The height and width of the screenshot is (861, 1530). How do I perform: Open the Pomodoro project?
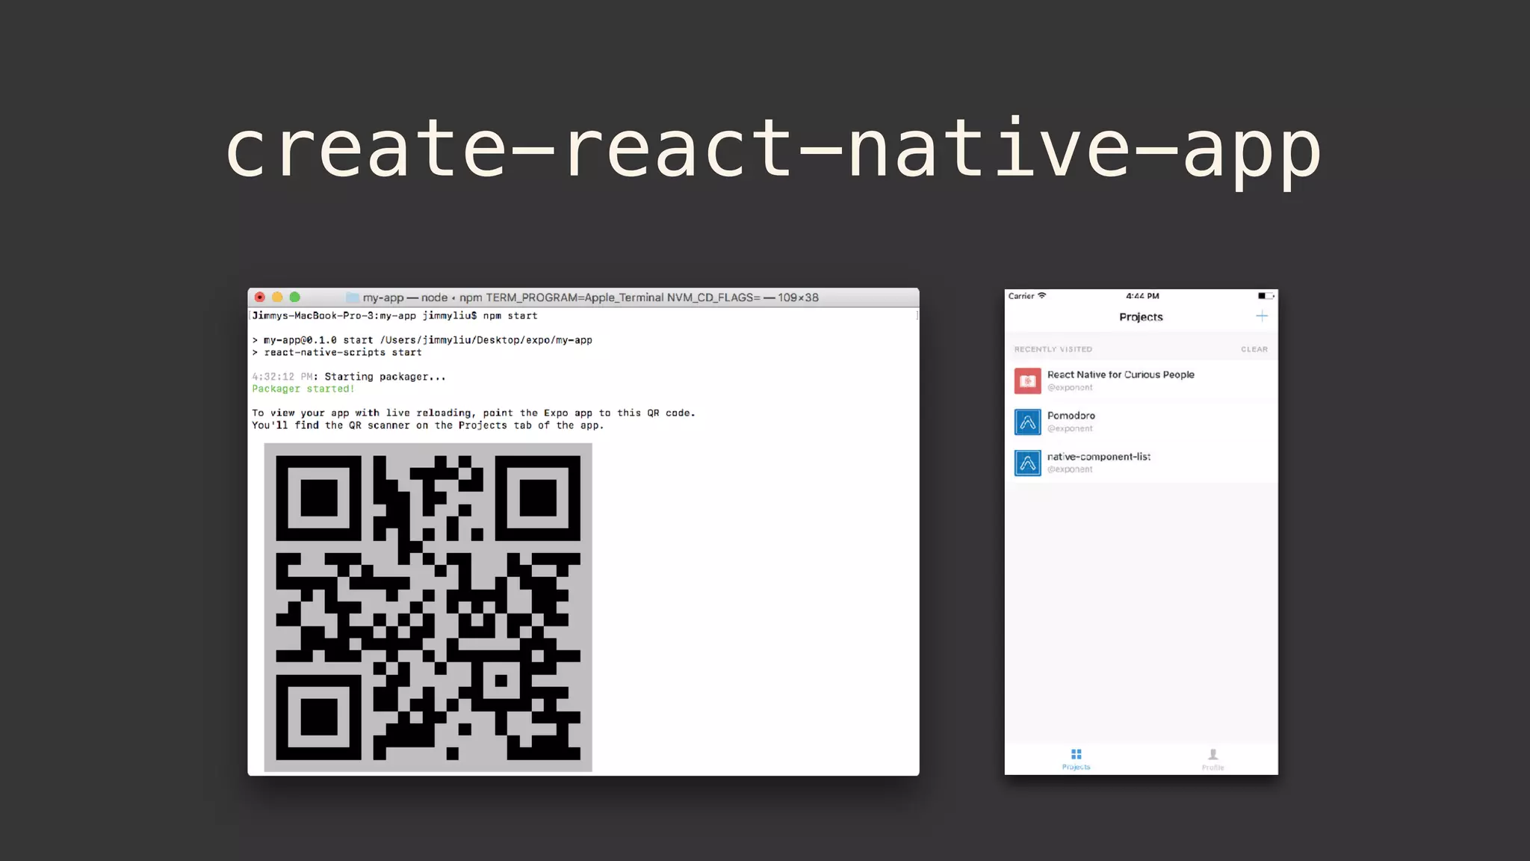1141,422
